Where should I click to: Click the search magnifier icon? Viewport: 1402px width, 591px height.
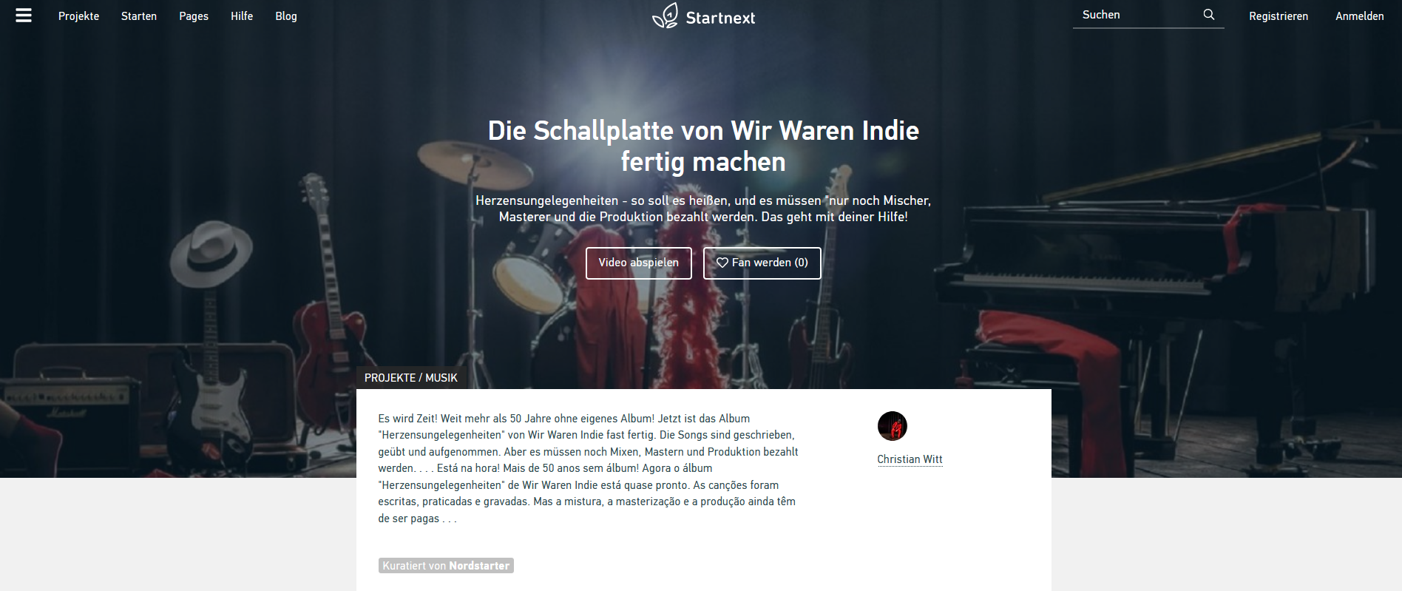(1209, 15)
